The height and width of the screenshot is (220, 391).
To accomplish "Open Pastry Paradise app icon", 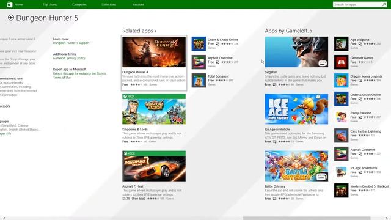I will coord(341,117).
